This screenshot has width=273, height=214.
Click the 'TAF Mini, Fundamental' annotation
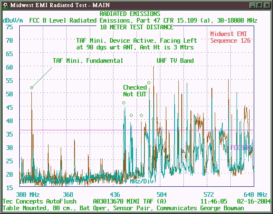click(88, 61)
